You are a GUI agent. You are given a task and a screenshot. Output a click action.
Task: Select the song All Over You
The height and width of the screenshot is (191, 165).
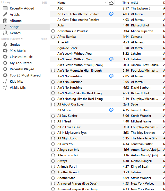coord(66,144)
